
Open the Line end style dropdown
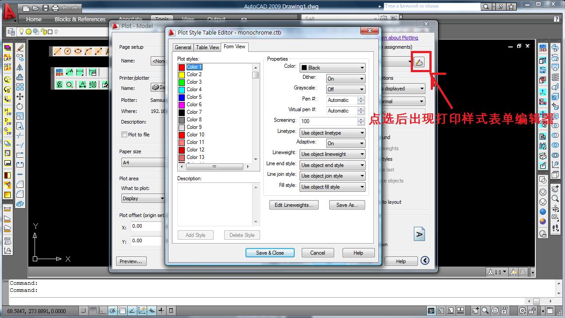point(332,165)
